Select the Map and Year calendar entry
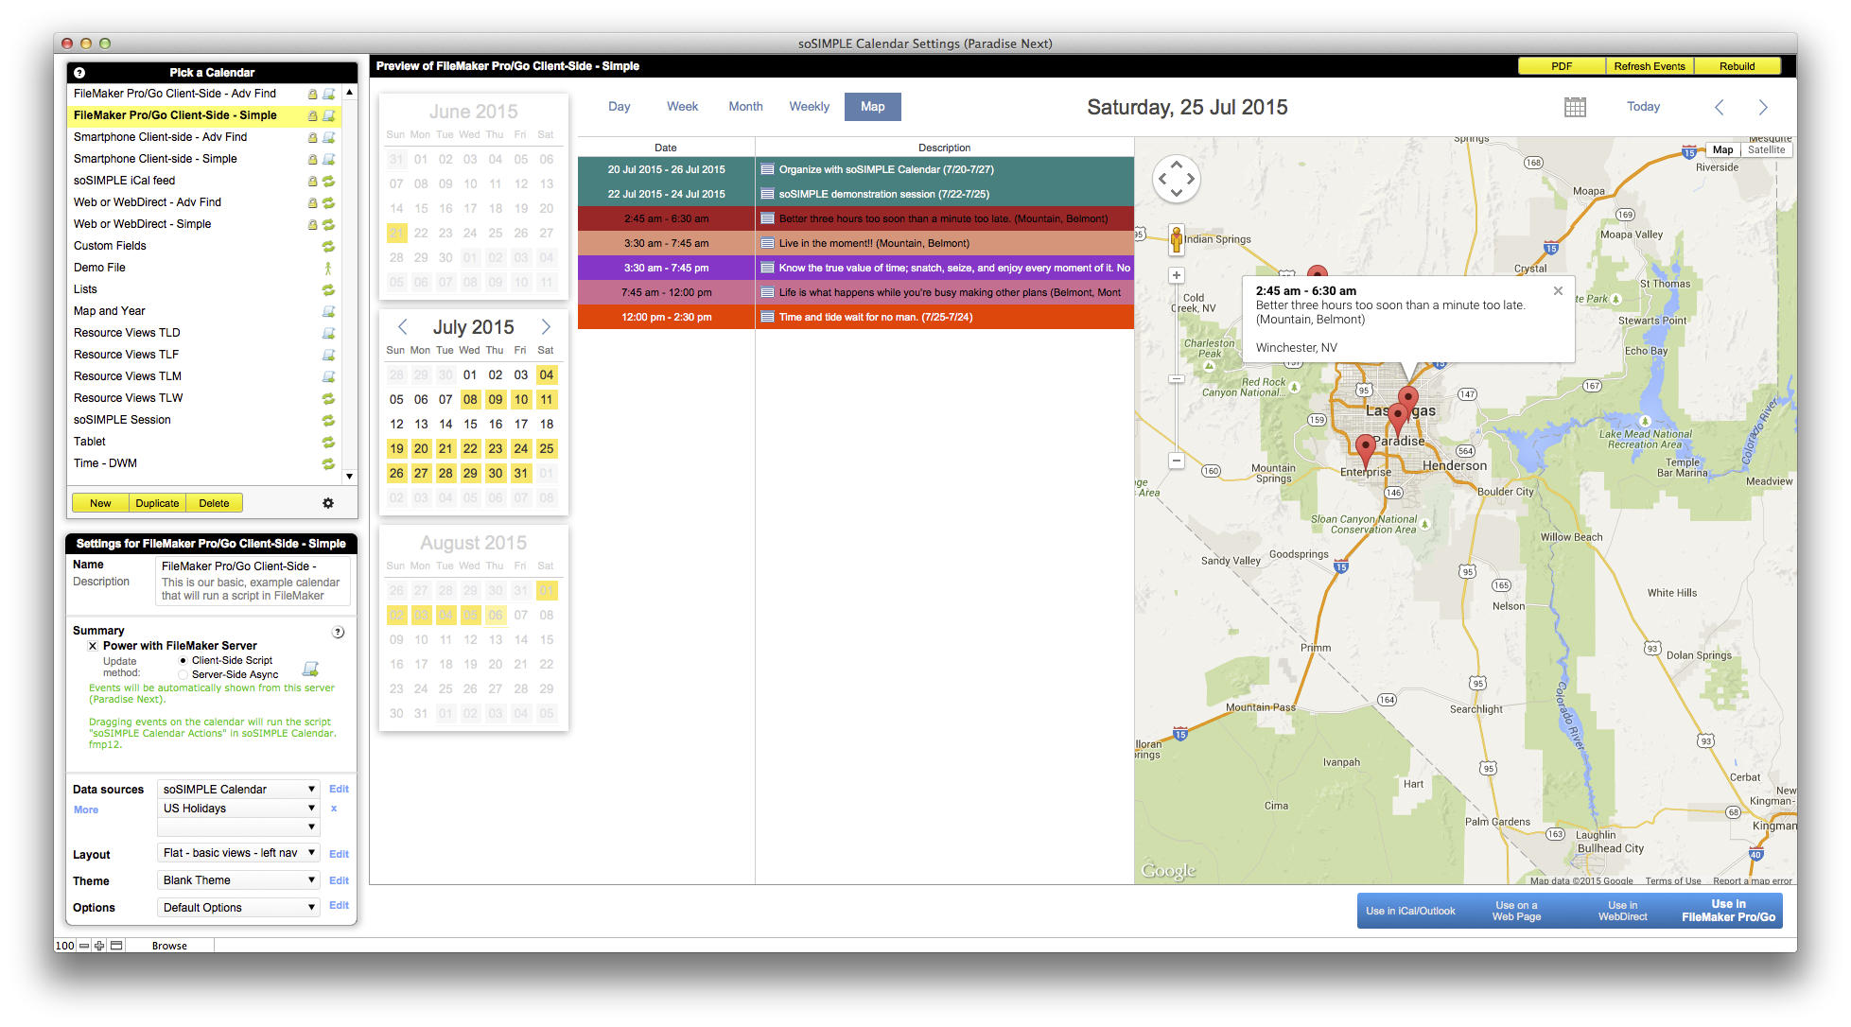This screenshot has height=1027, width=1851. (110, 311)
